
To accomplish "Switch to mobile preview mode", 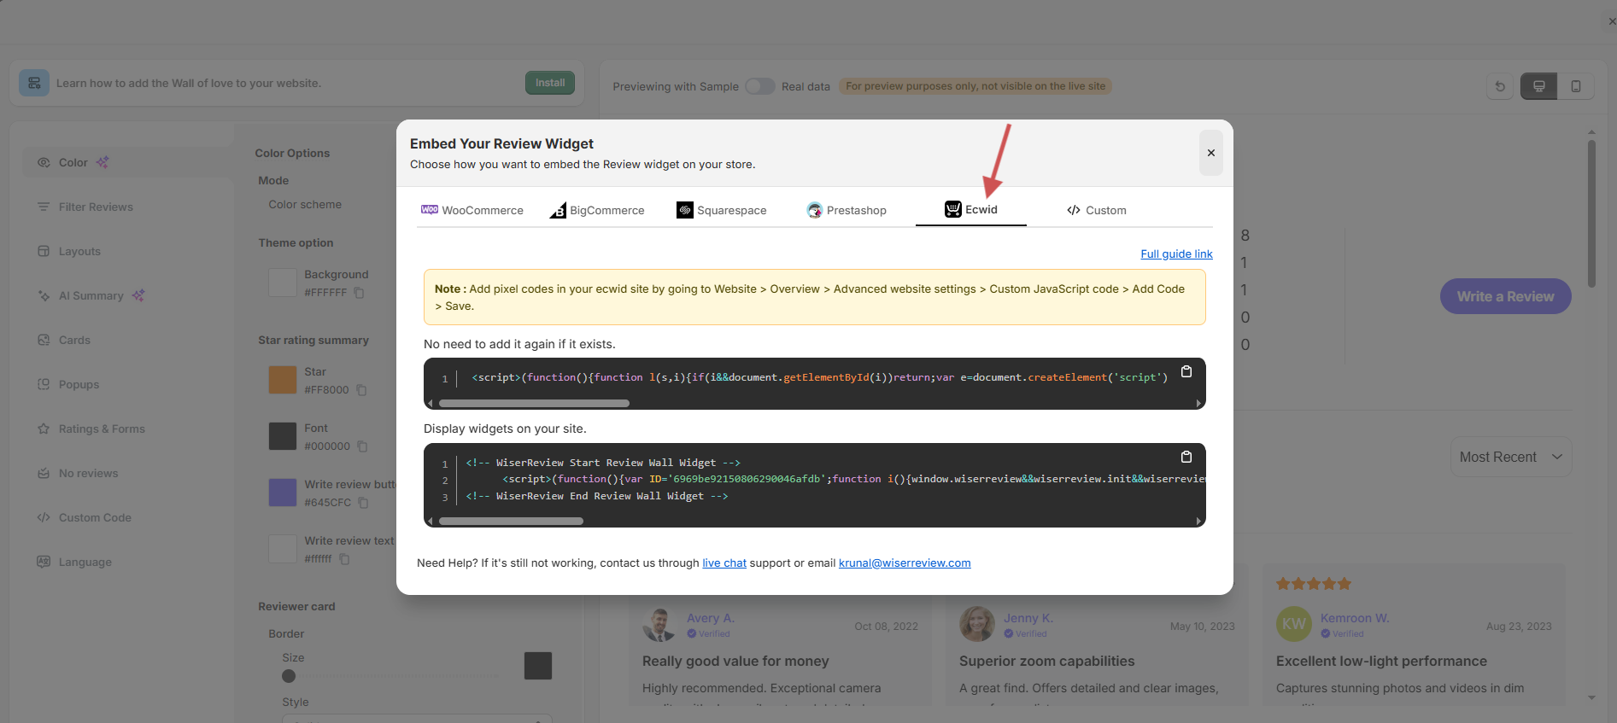I will [1575, 86].
